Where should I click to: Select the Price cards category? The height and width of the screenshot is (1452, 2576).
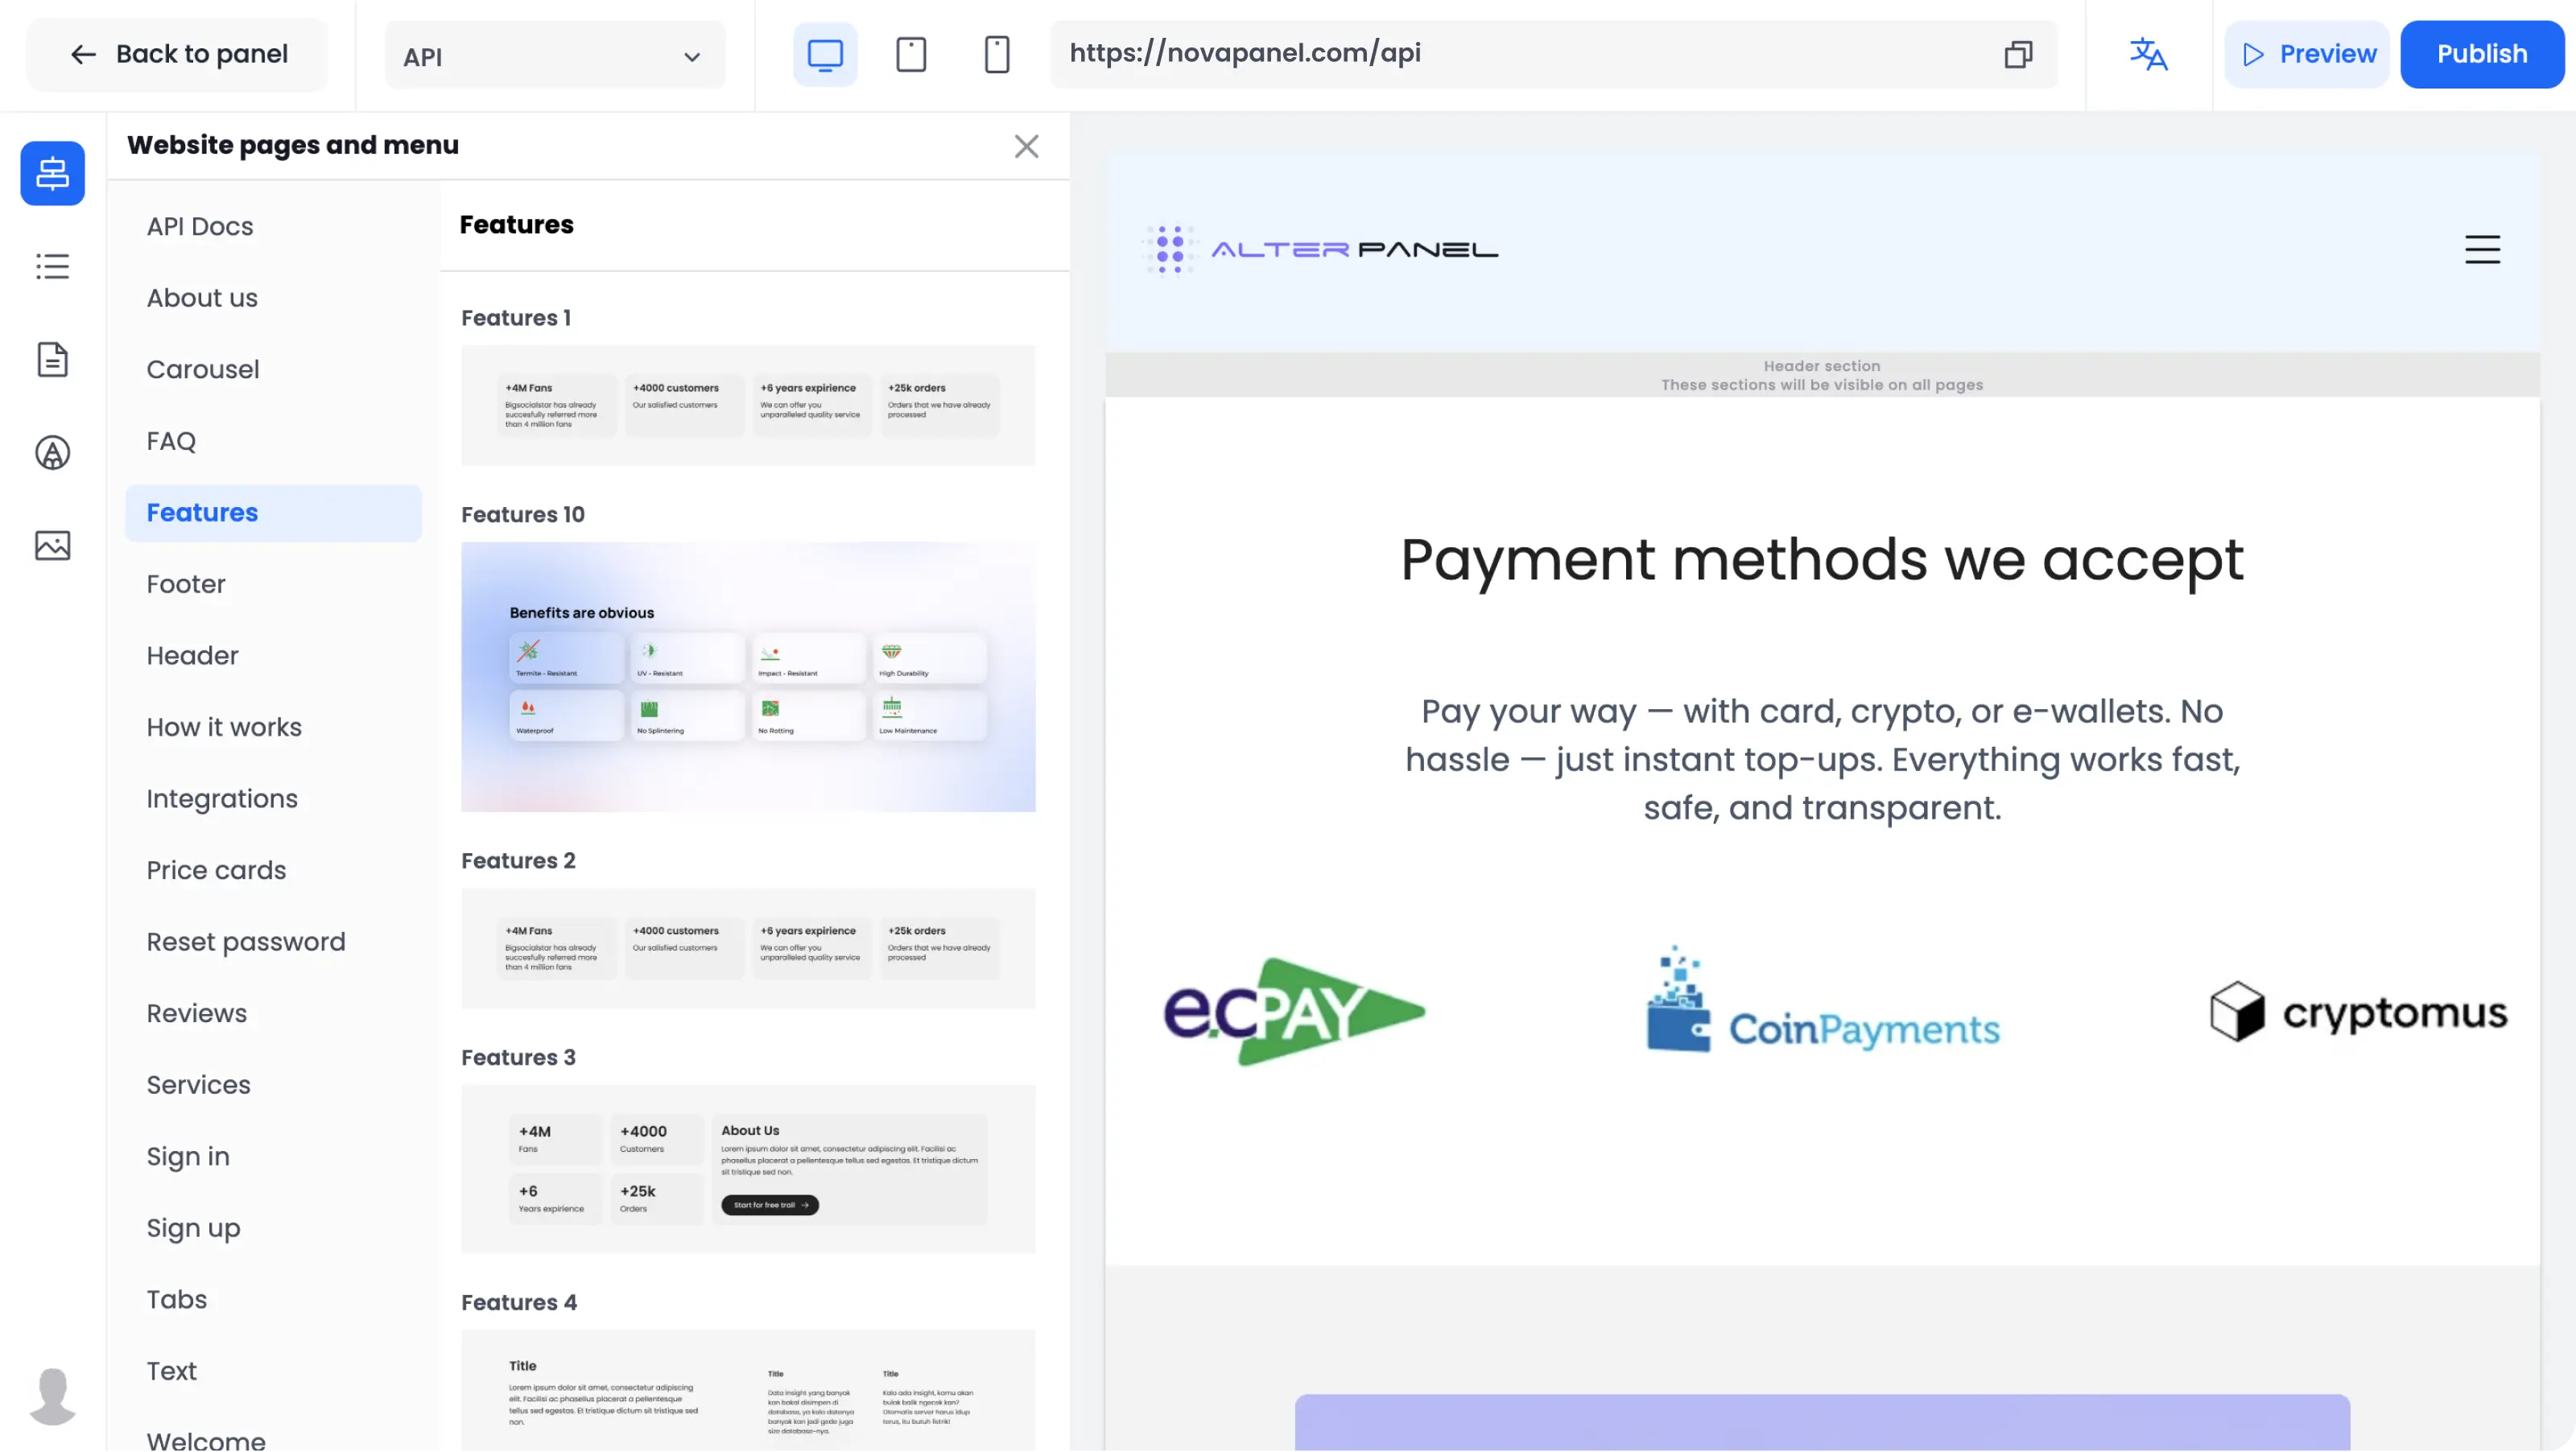(273, 870)
